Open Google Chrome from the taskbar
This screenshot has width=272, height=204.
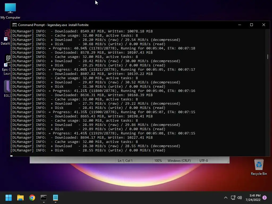(x=32, y=198)
